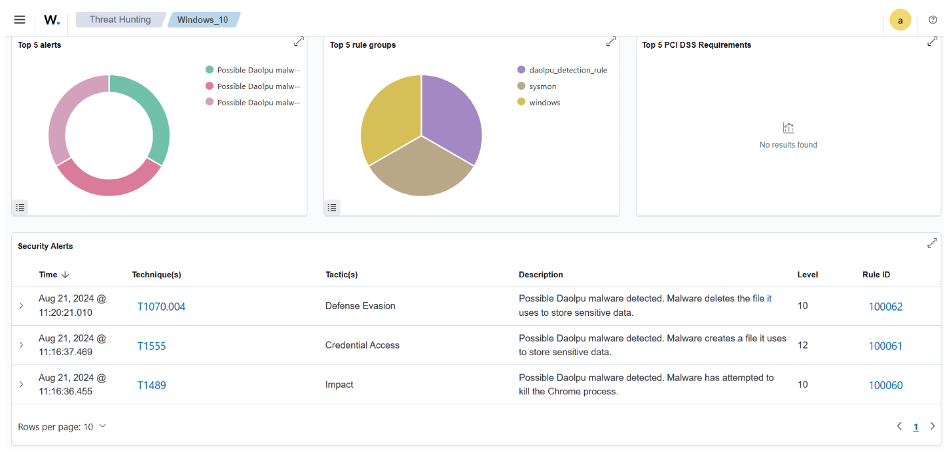Viewport: 947px width, 452px height.
Task: Open the user avatar menu
Action: (x=901, y=20)
